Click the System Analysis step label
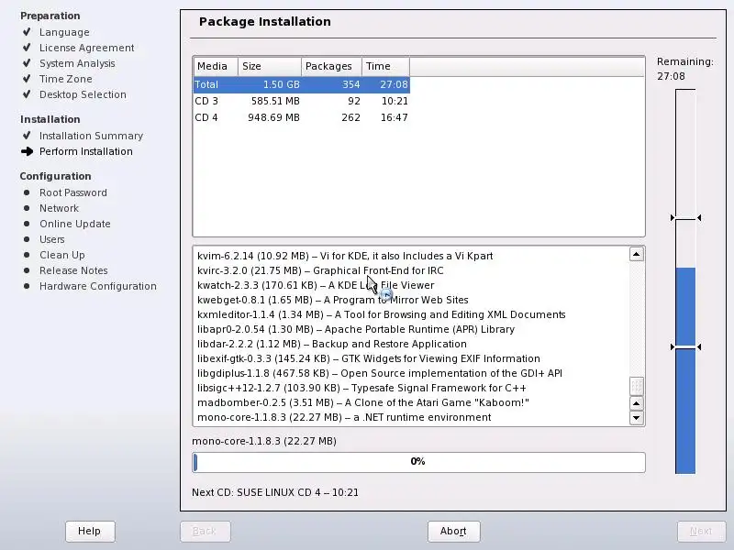This screenshot has height=550, width=734. (77, 63)
